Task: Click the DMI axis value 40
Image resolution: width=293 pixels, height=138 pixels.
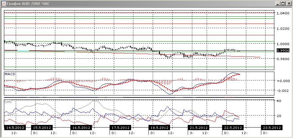Action: coord(279,101)
